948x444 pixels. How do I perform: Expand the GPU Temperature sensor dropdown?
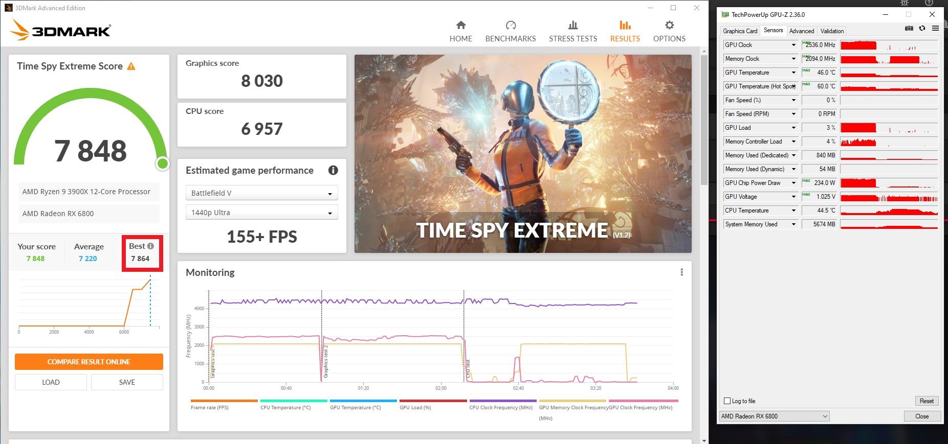pos(793,73)
